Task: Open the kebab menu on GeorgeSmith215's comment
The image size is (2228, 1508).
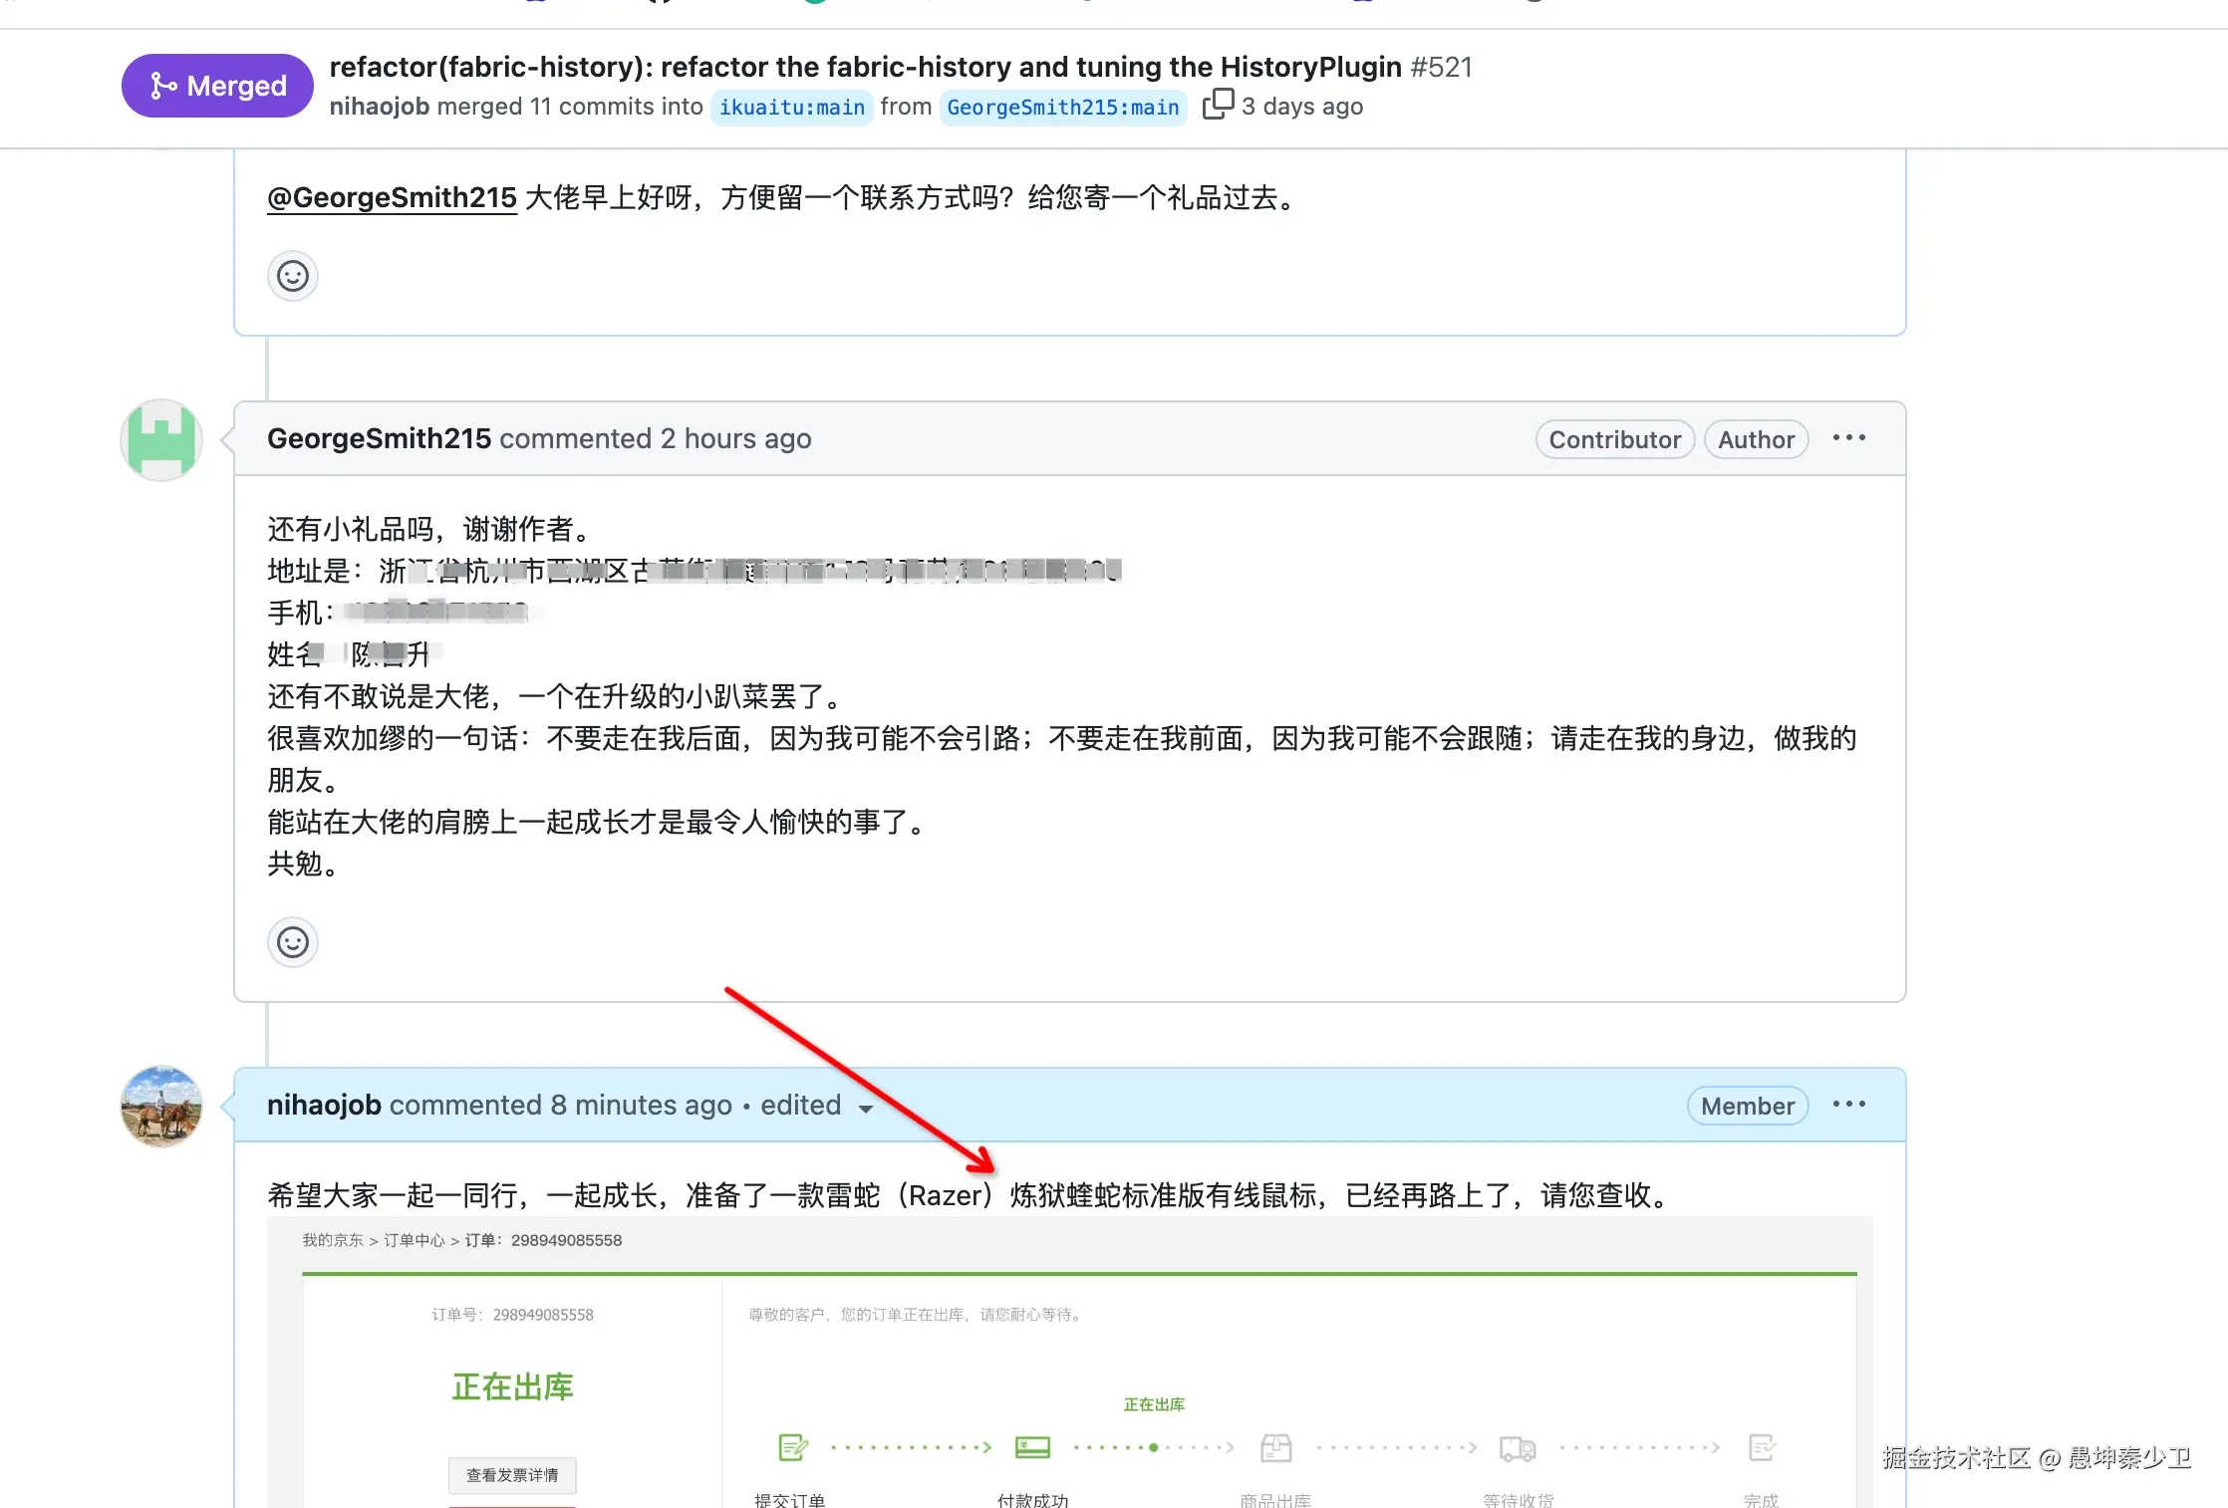Action: [1848, 437]
